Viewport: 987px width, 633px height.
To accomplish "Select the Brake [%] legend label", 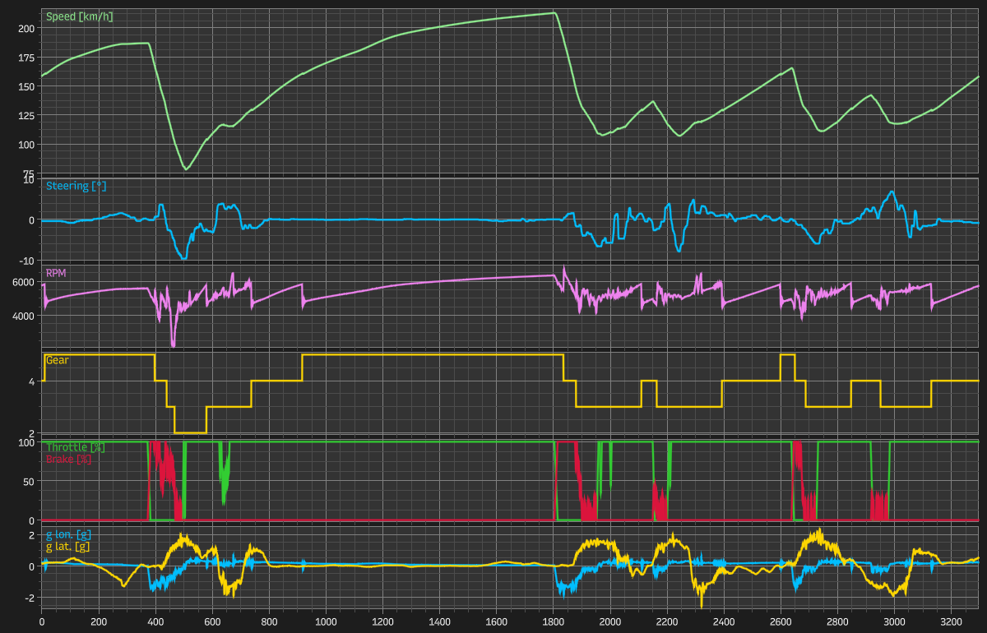I will pyautogui.click(x=68, y=459).
